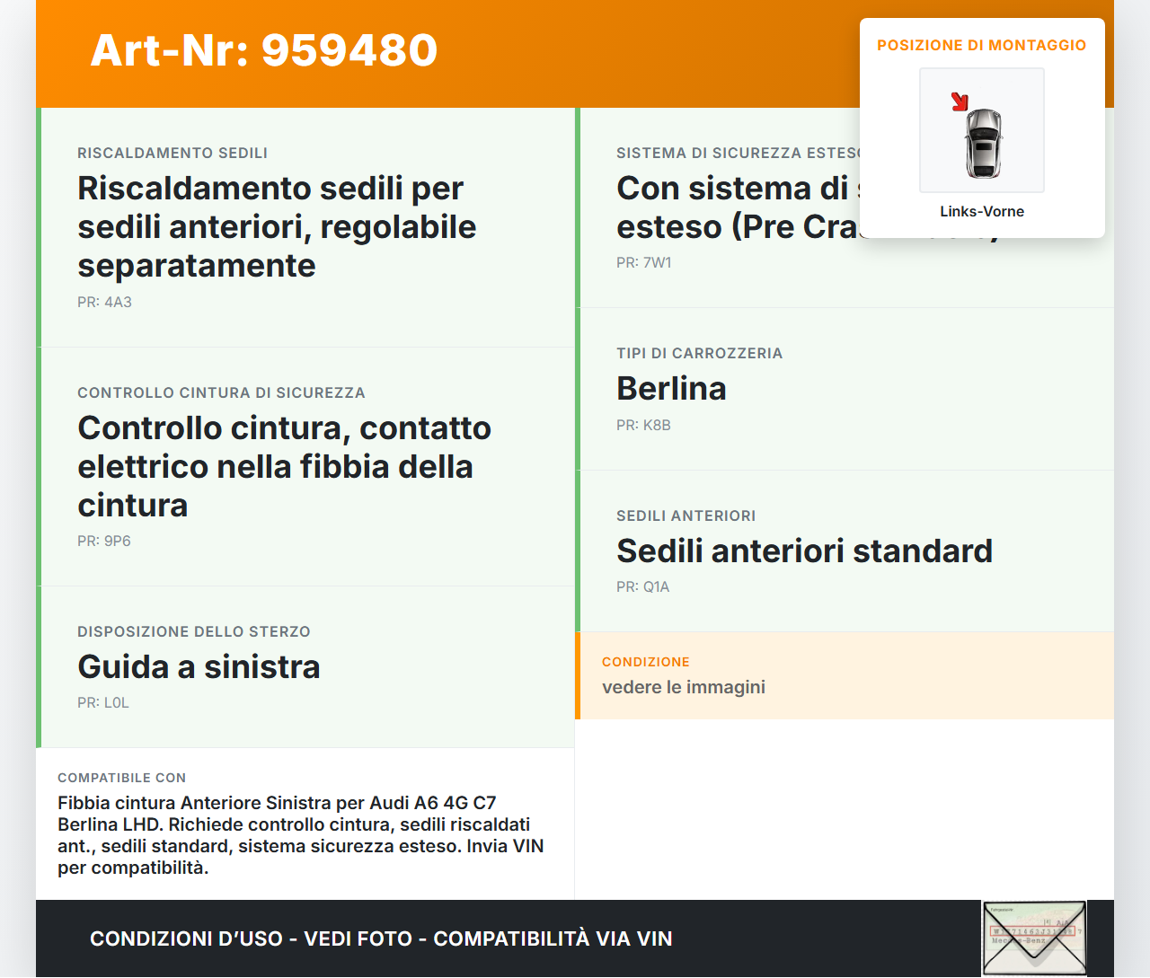Click the PR: 7W1 code
1150x978 pixels.
point(641,263)
